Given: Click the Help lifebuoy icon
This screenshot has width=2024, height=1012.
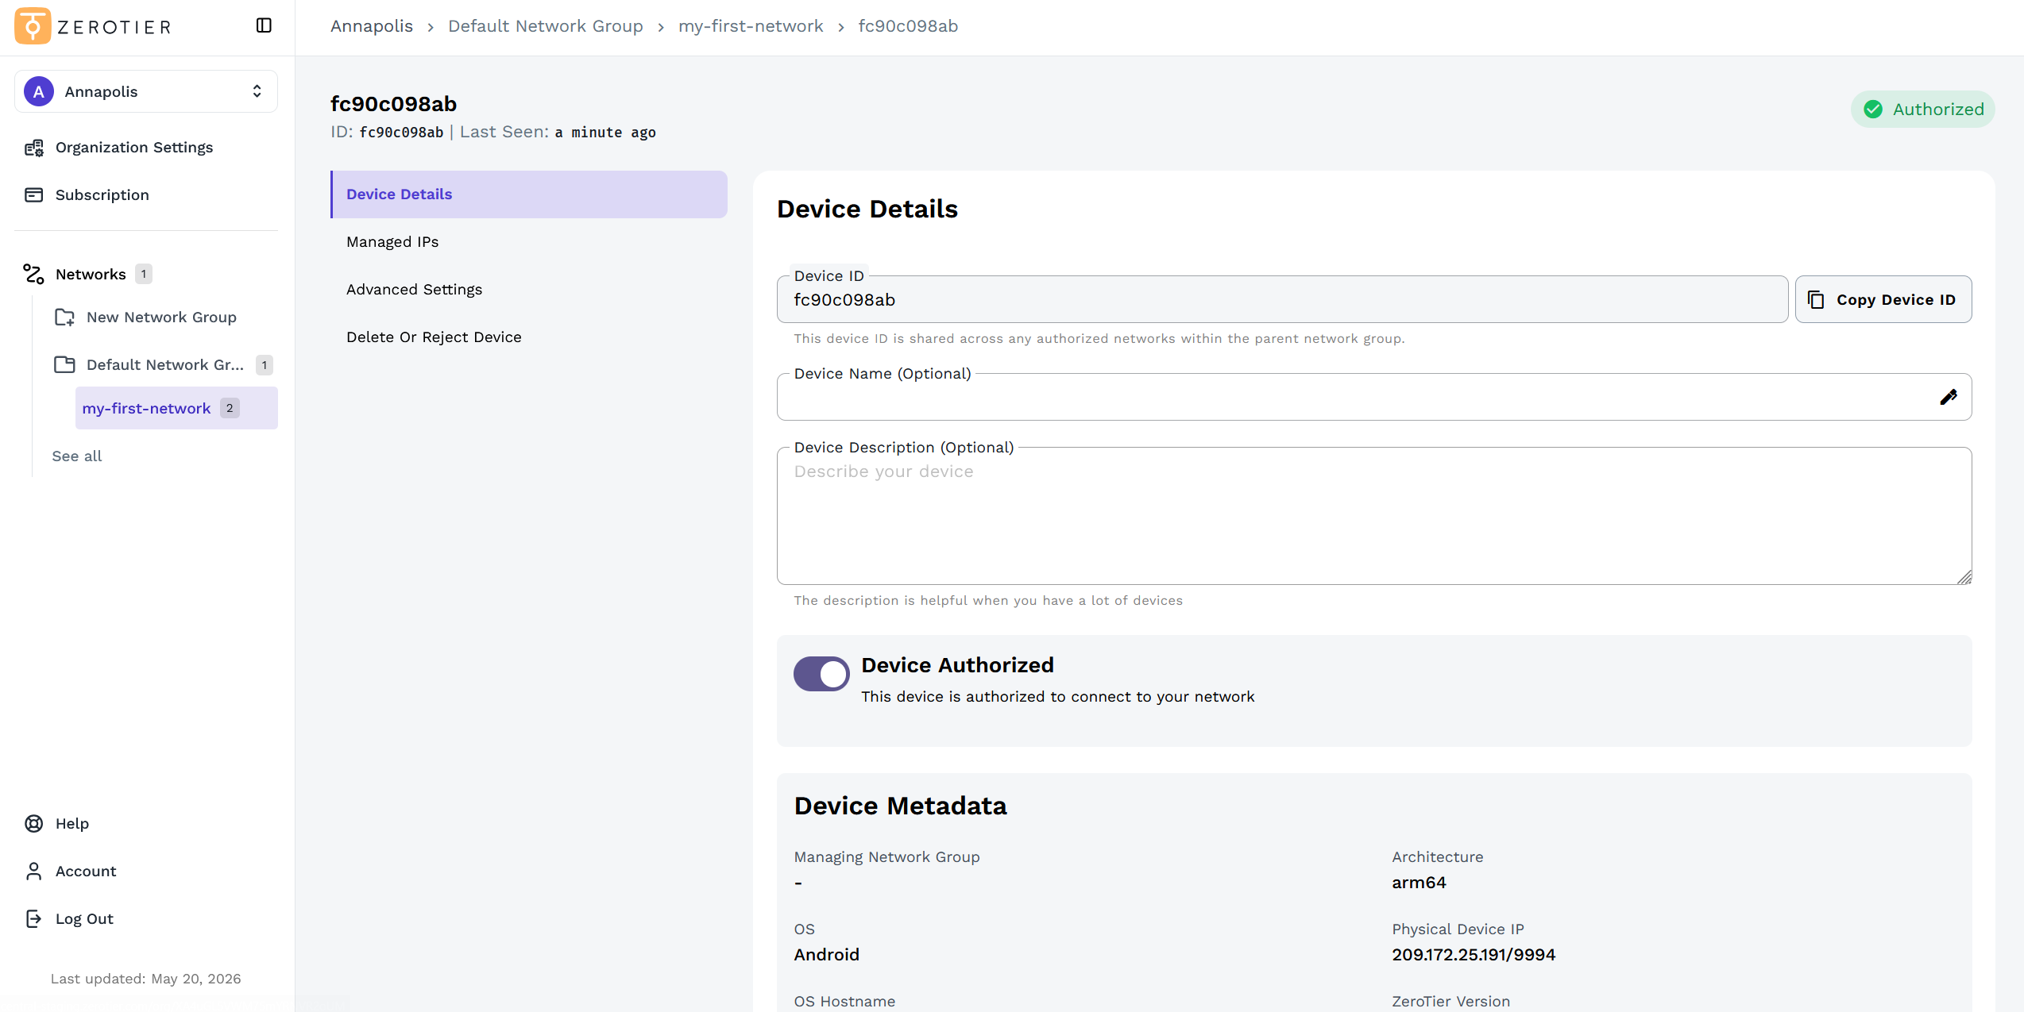Looking at the screenshot, I should tap(34, 824).
